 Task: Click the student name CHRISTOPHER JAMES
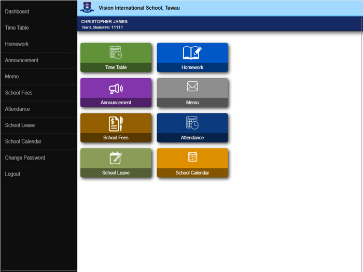[104, 22]
